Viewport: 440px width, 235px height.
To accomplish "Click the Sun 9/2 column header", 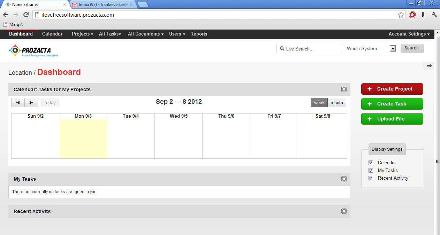I will click(x=36, y=116).
